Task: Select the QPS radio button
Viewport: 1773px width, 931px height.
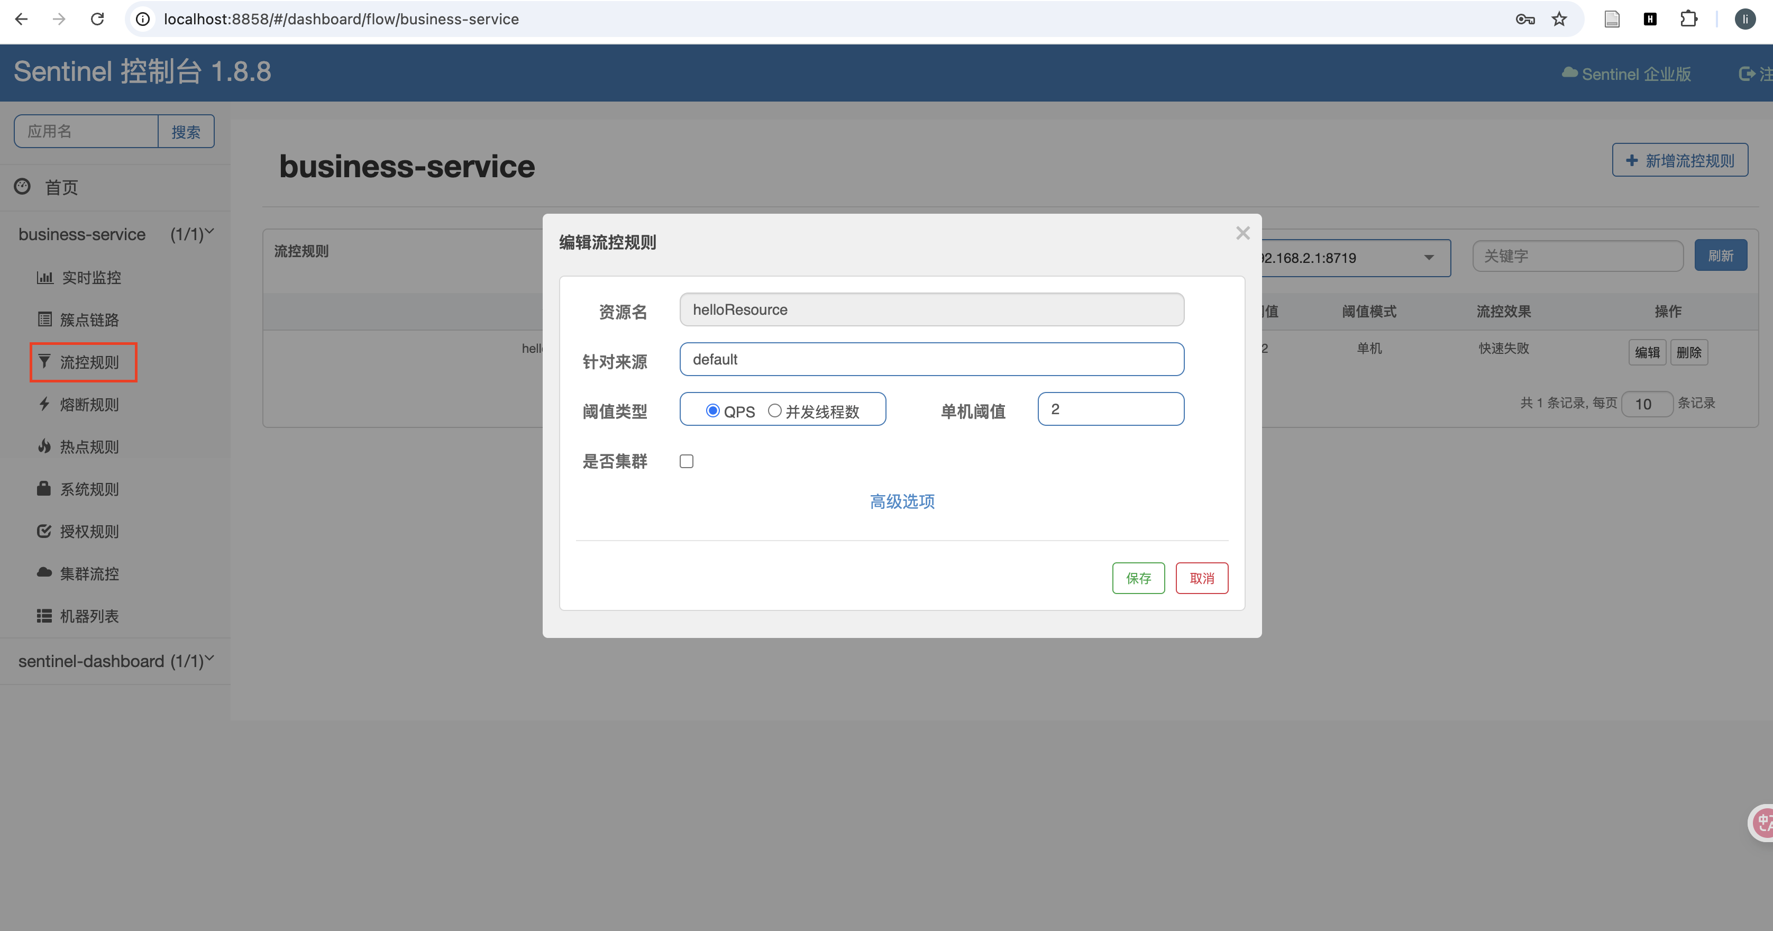Action: [712, 411]
